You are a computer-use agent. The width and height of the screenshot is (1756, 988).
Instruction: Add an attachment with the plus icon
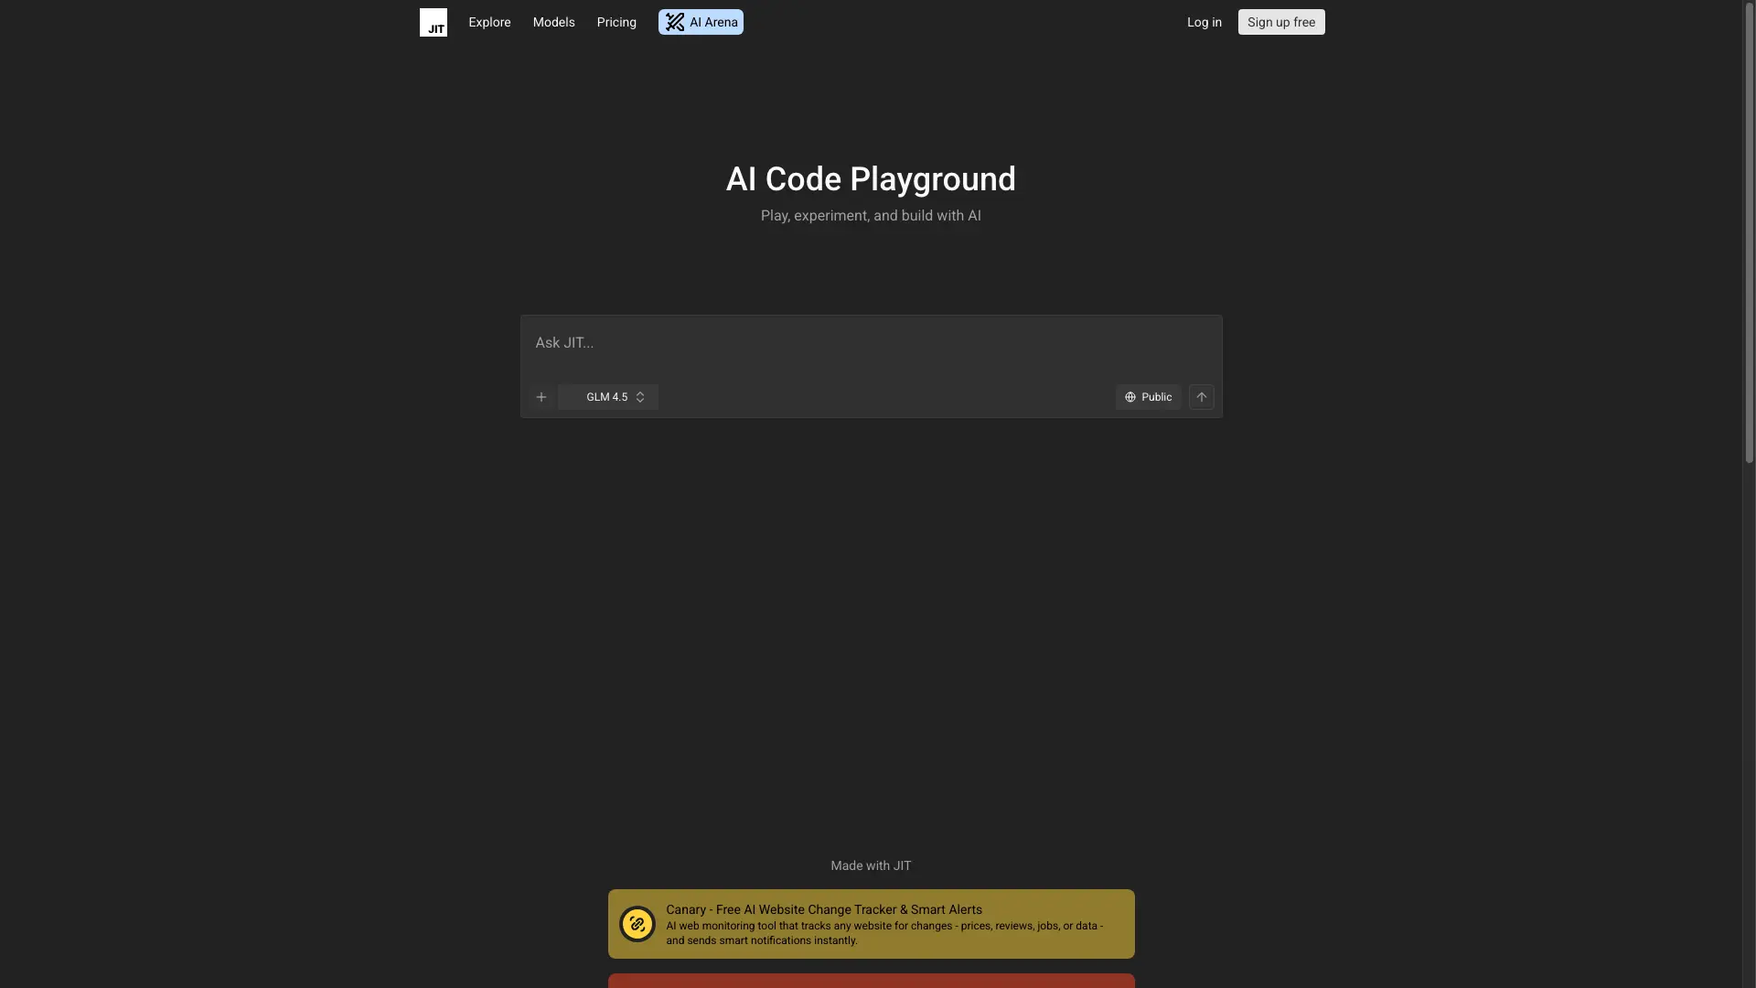(x=541, y=397)
